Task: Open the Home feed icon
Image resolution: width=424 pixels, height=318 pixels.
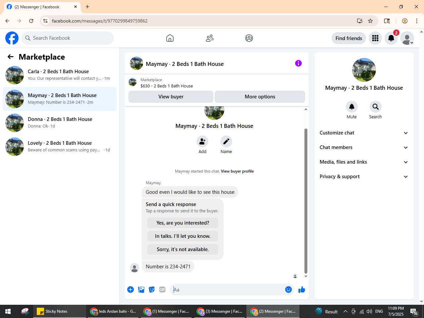Action: point(170,38)
